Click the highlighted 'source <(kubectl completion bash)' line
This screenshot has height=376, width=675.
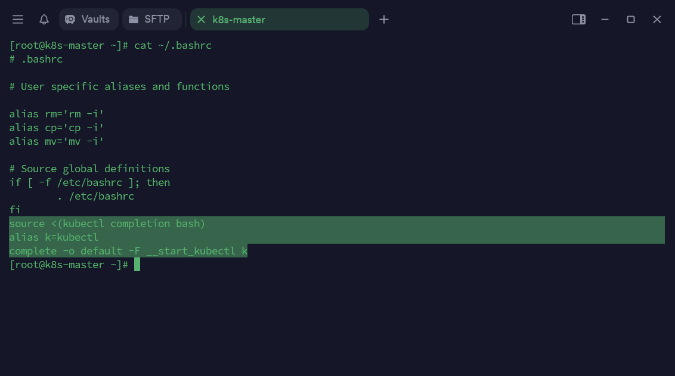coord(107,223)
